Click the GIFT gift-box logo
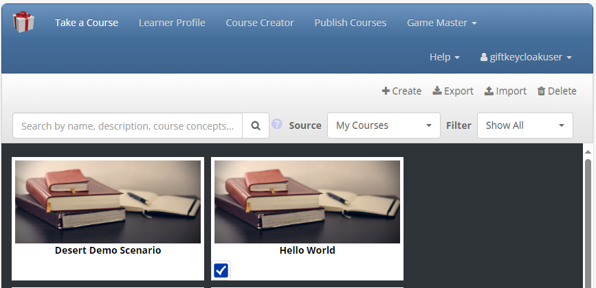This screenshot has height=288, width=596. click(23, 22)
